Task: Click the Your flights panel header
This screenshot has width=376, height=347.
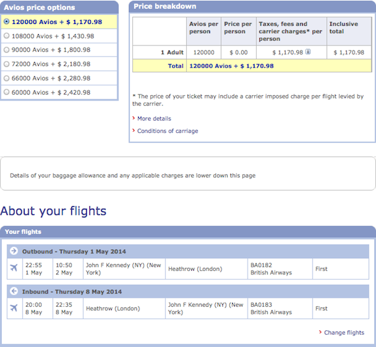Action: coord(188,232)
